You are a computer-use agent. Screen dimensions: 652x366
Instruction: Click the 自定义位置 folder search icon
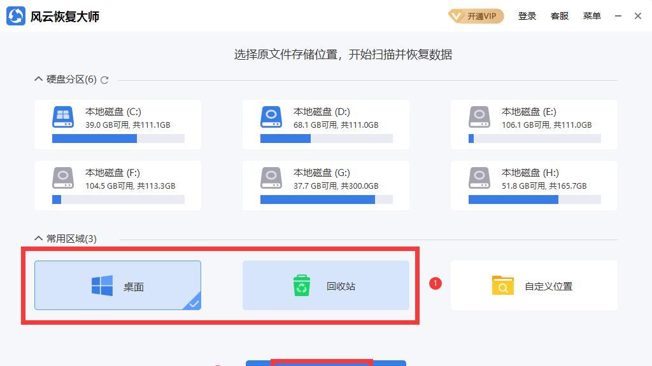click(502, 286)
